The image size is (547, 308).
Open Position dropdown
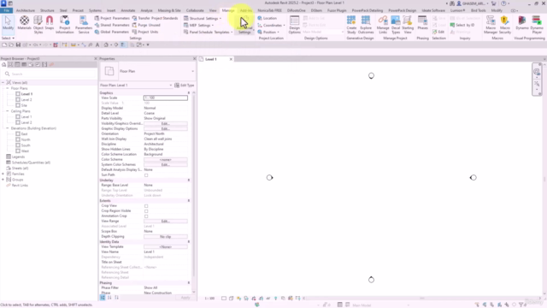coord(268,32)
